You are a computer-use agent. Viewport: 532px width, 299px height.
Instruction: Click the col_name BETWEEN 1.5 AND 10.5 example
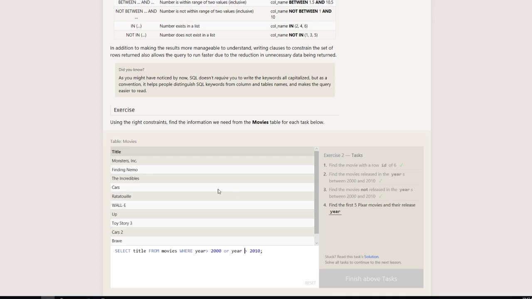coord(302,2)
